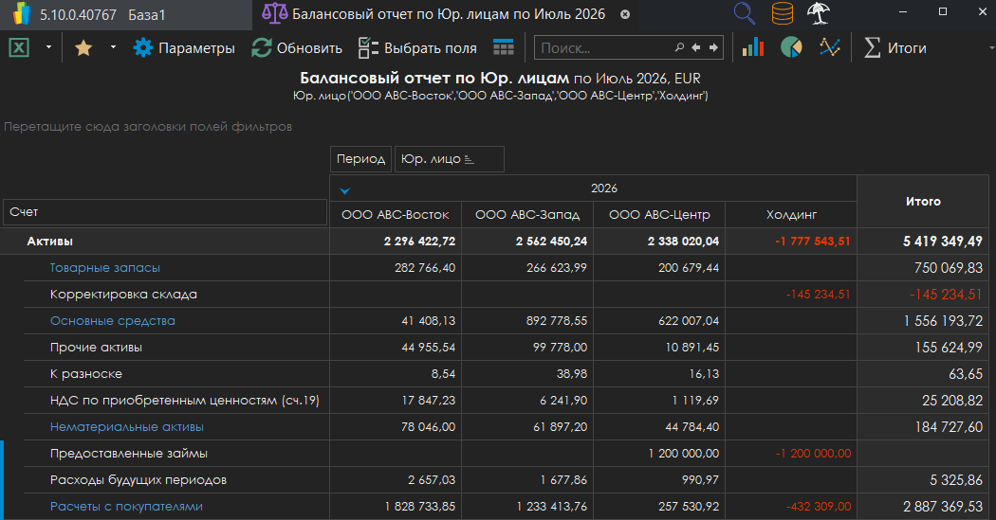Click the Итоги totals button
The height and width of the screenshot is (520, 996).
point(895,47)
